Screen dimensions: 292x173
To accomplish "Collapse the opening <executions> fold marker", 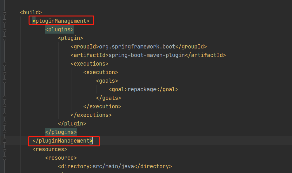I will 4,64.
